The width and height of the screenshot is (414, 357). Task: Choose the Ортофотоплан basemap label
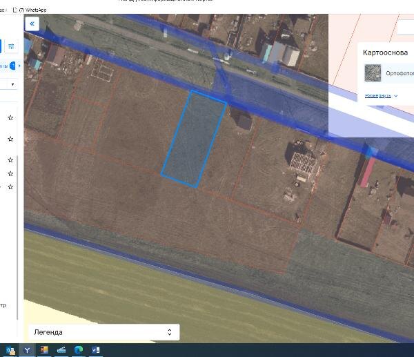[400, 73]
